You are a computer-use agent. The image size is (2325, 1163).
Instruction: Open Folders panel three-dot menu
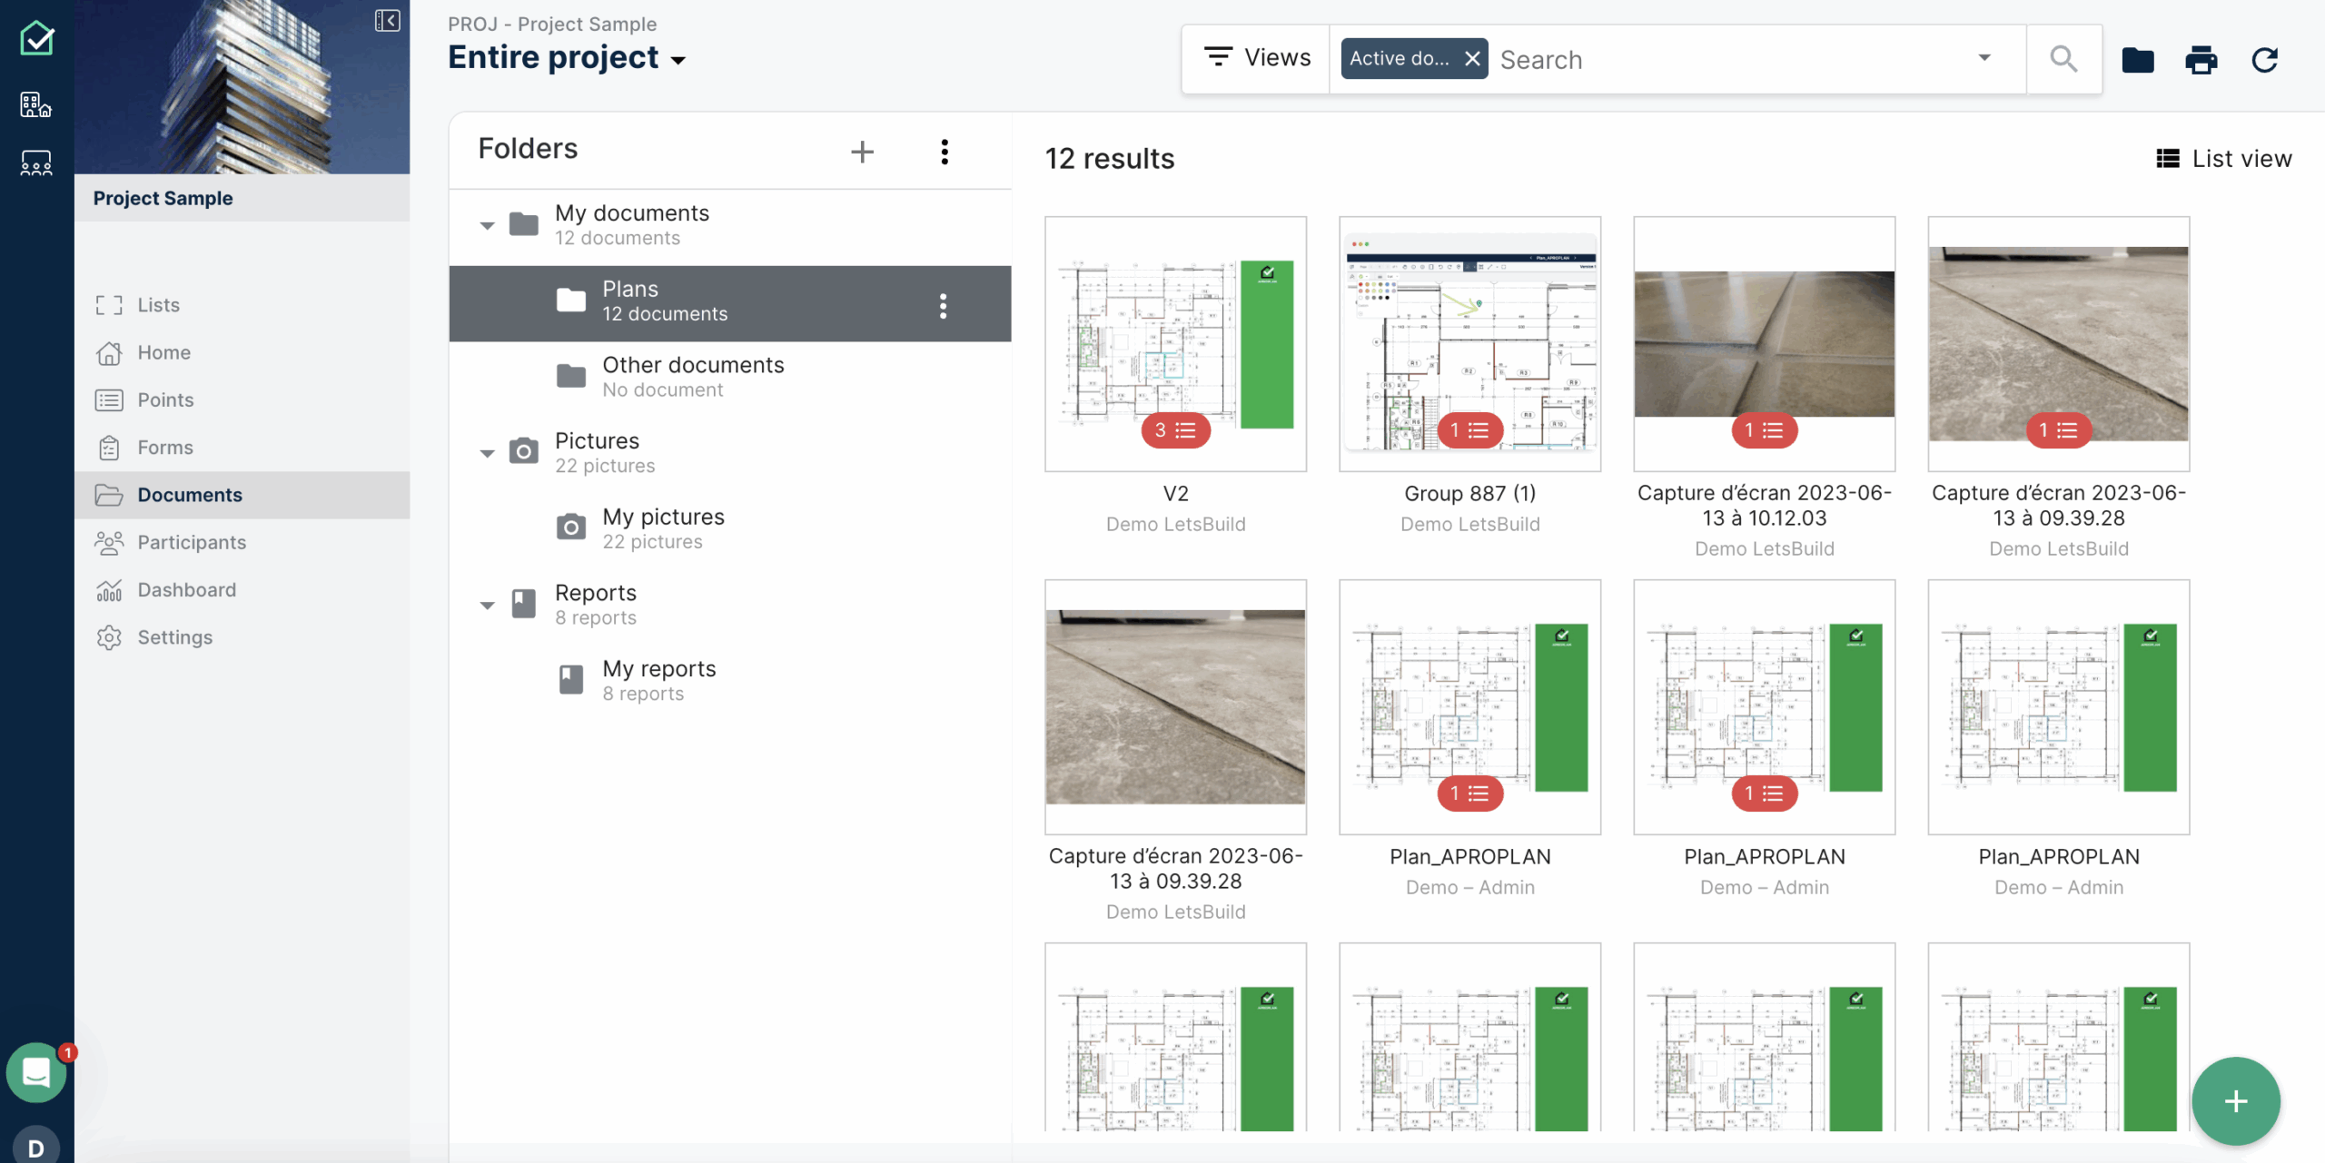tap(945, 152)
